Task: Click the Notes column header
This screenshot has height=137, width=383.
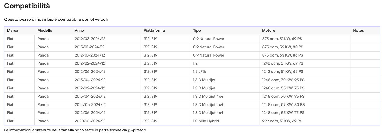Action: tap(358, 31)
